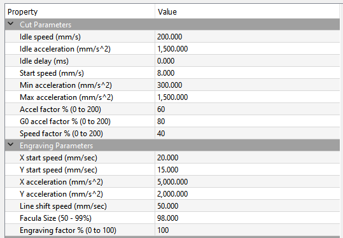Select the Property column header

point(80,11)
